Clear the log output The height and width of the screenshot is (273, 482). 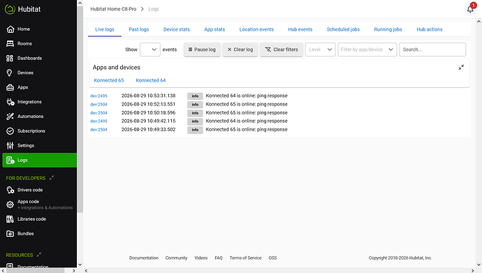[240, 50]
